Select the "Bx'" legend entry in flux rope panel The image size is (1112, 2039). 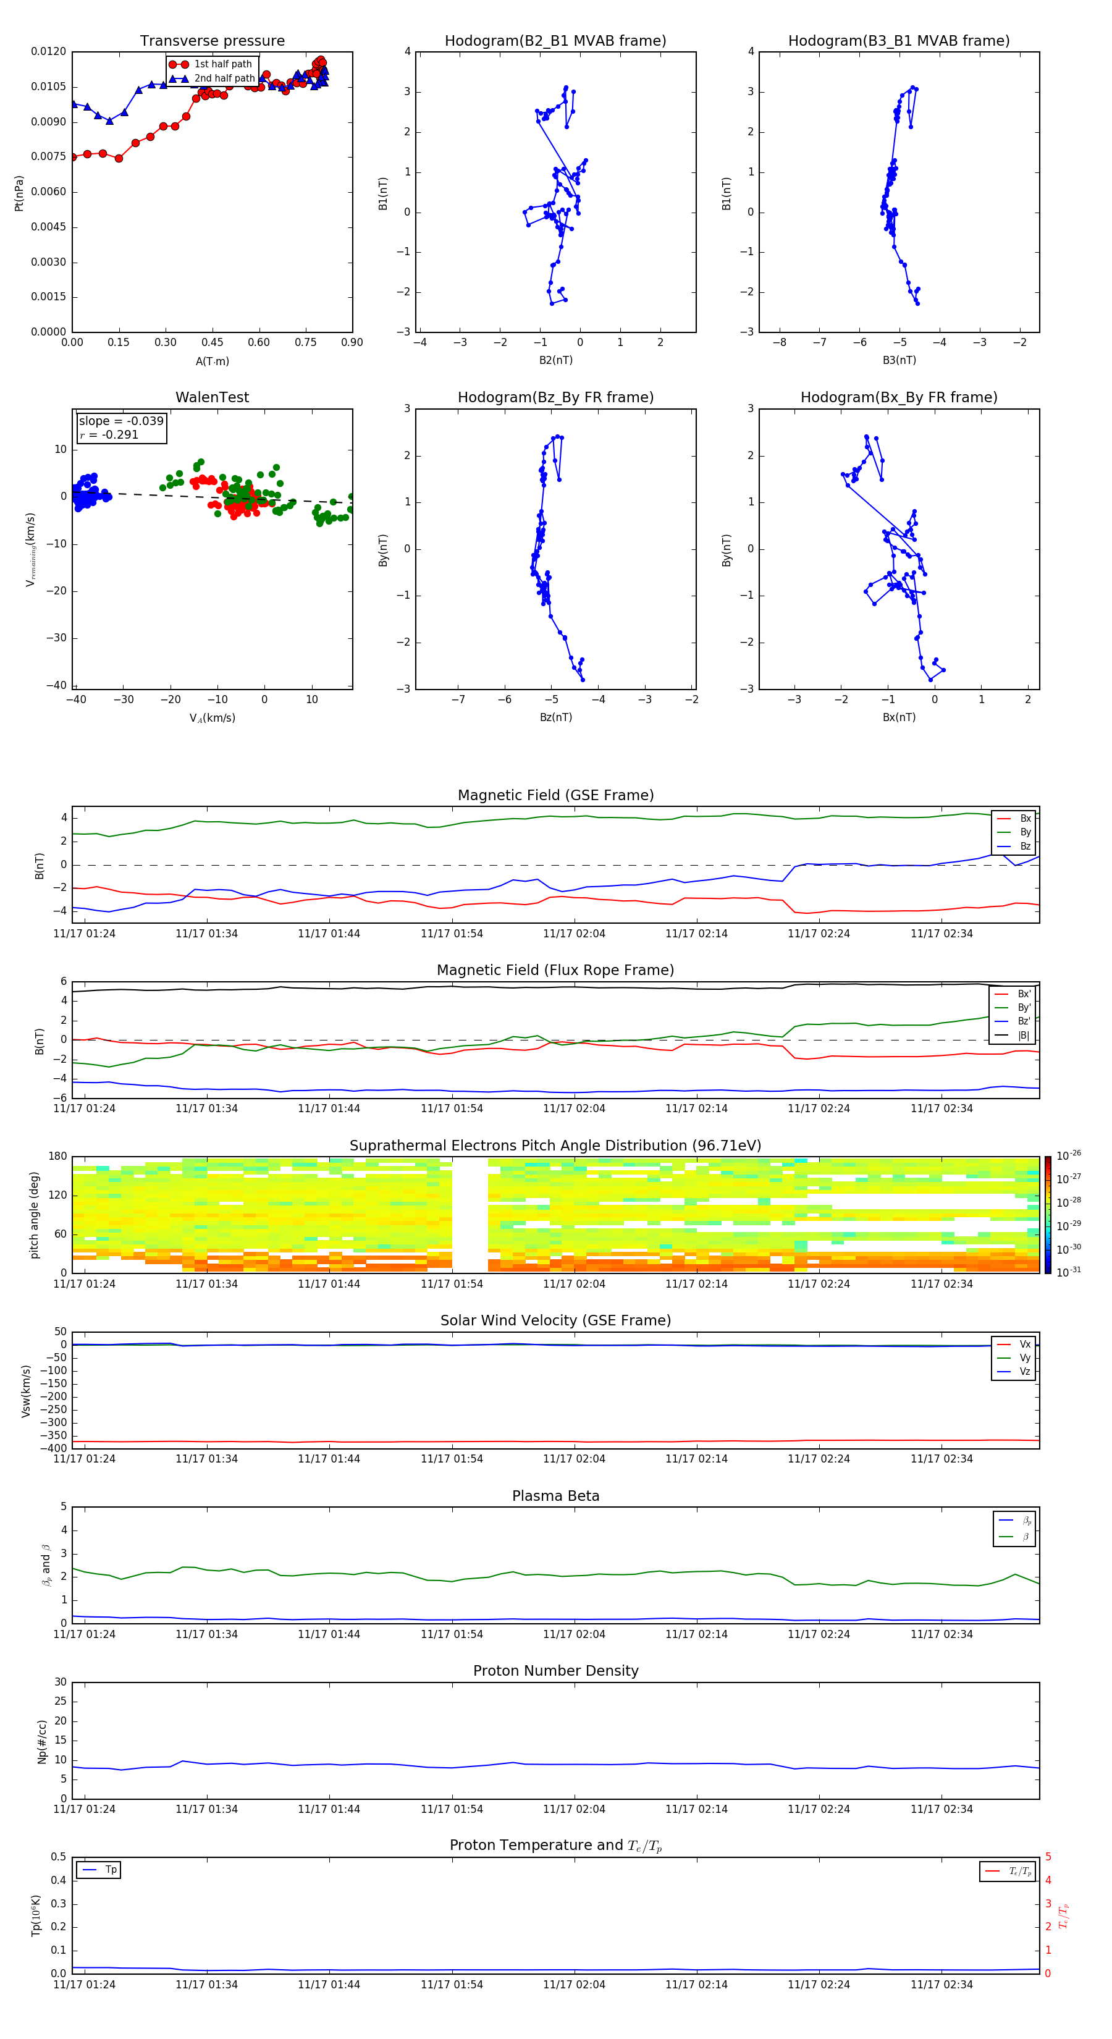click(x=1013, y=994)
